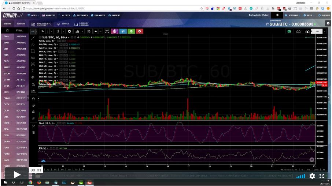Hide the EMA (13, close, 0) indicator
This screenshot has height=186, width=332.
[x=61, y=55]
